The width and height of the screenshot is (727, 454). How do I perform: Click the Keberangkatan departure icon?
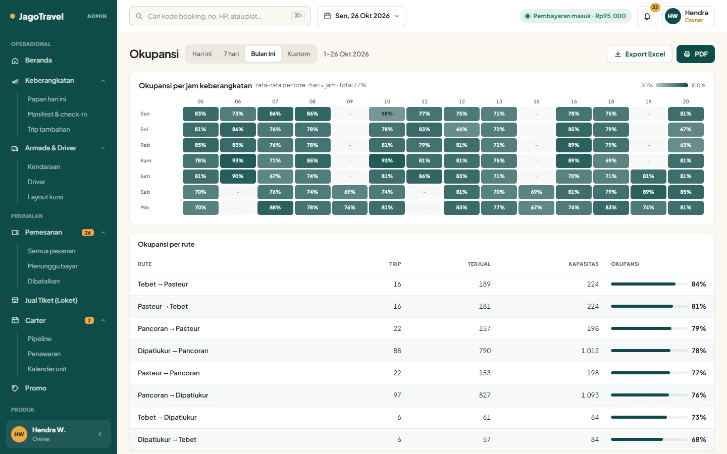[15, 81]
